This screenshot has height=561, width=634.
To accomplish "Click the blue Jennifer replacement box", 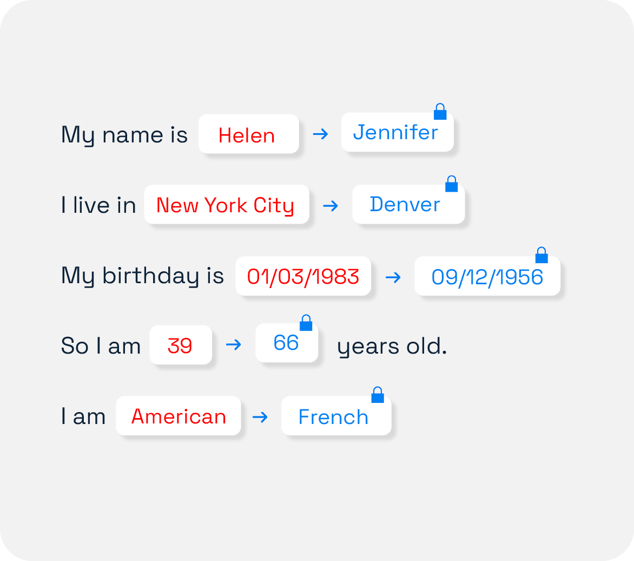I will [x=398, y=132].
